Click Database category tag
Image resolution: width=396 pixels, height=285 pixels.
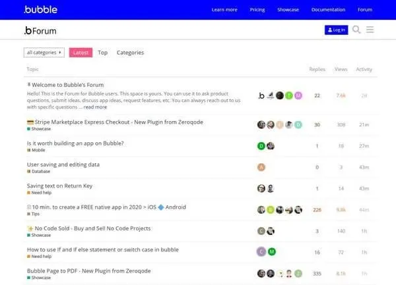[38, 171]
